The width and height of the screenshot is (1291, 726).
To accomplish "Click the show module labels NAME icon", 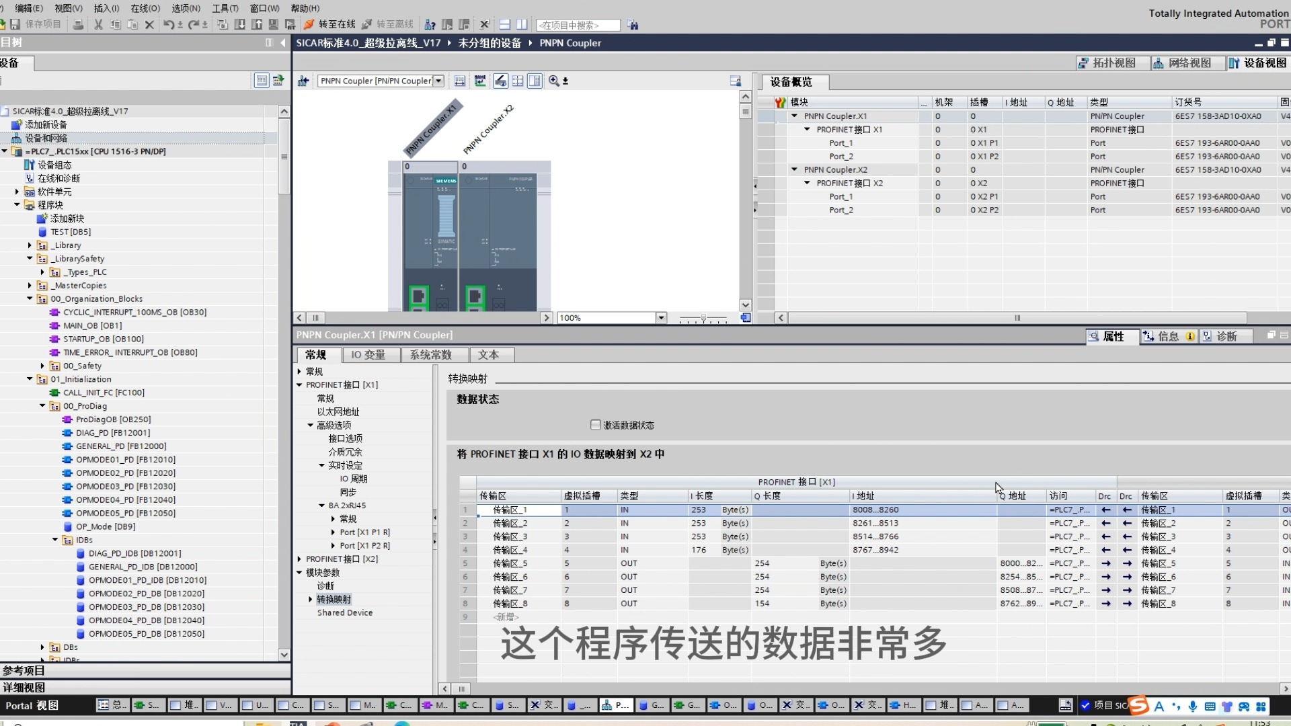I will (x=479, y=81).
